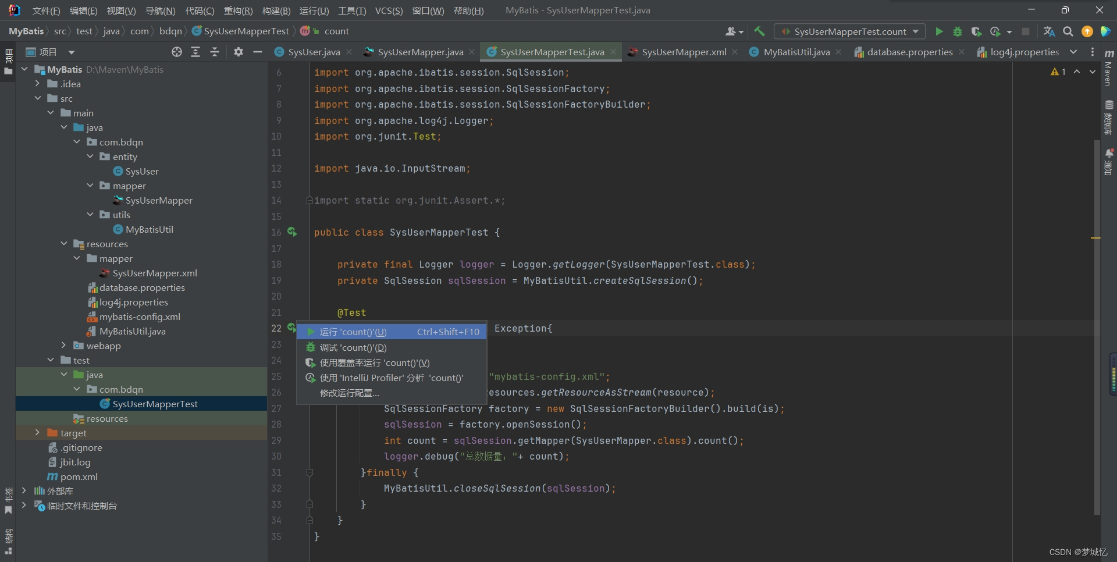Screen dimensions: 1117x562
Task: Click warning indicator showing 1 problem
Action: coord(1058,72)
